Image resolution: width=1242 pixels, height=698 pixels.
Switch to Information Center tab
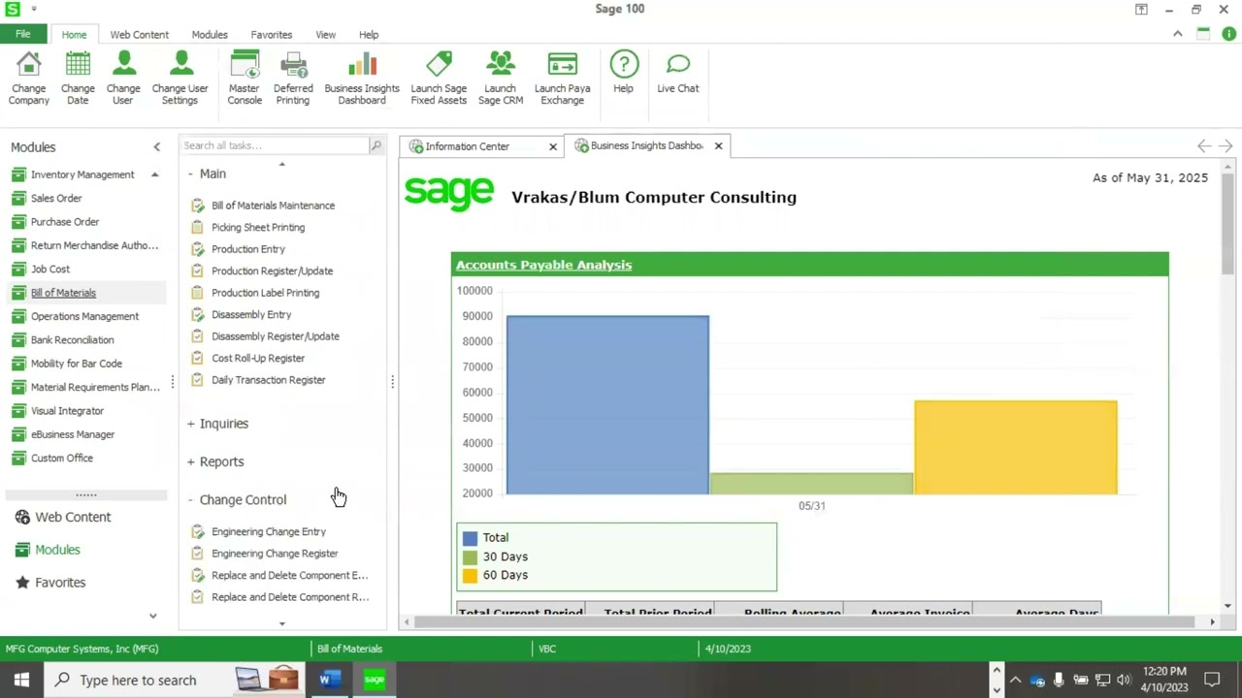point(468,146)
